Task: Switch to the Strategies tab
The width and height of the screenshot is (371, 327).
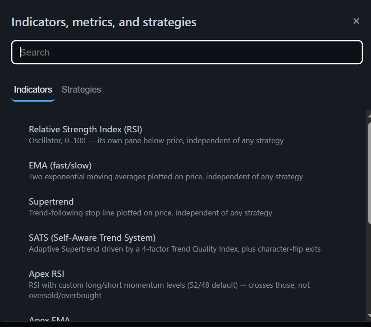Action: click(81, 89)
